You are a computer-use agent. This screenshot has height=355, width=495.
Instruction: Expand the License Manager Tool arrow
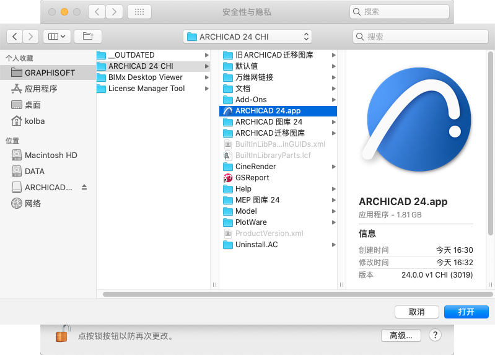point(206,89)
